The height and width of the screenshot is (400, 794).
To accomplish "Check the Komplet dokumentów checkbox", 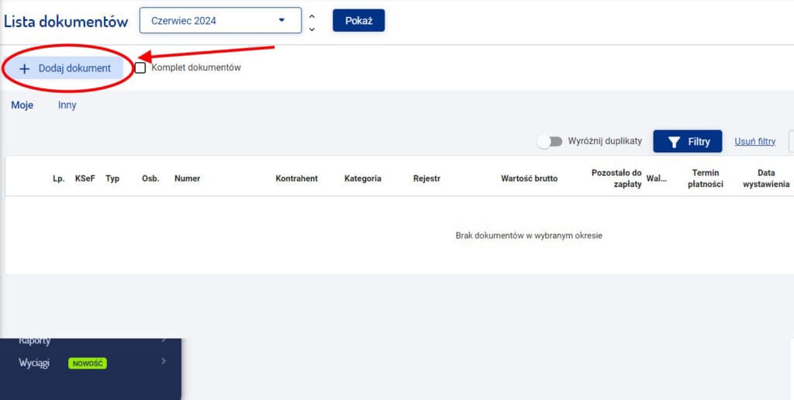I will [140, 68].
